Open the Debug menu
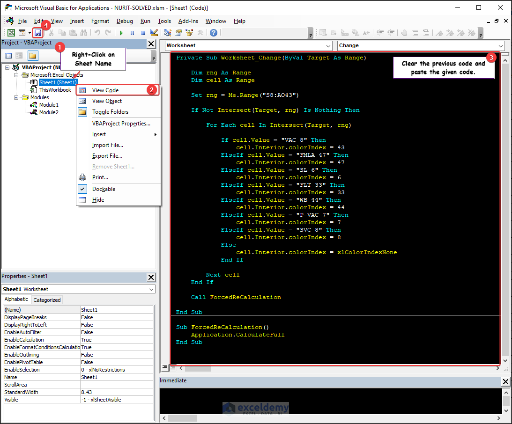Viewport: 512px width, 424px height. [x=125, y=21]
